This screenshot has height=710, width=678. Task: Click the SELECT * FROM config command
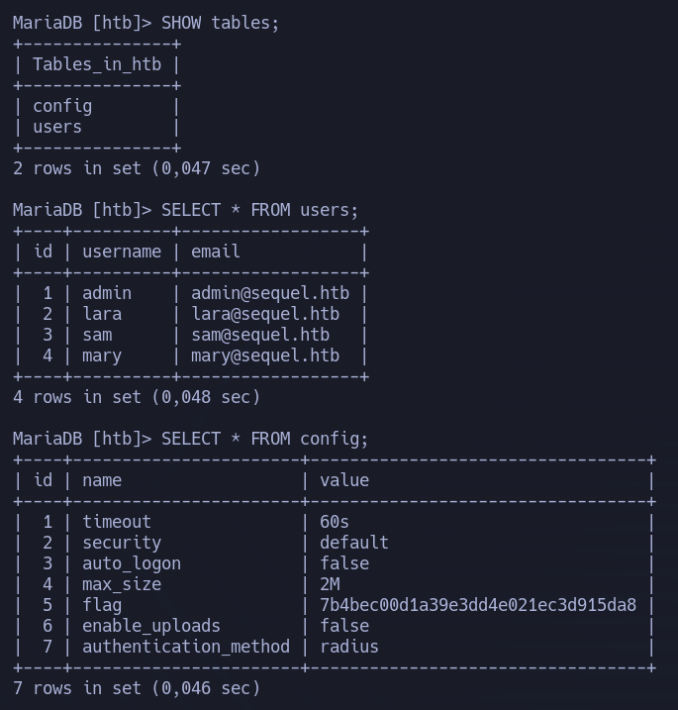pos(265,439)
